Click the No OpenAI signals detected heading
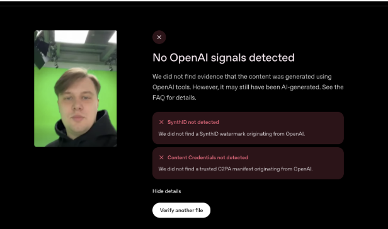Screen dimensions: 388x229 224,57
